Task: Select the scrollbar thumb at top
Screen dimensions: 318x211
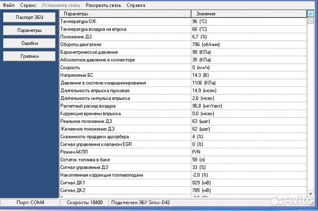Action: 310,20
